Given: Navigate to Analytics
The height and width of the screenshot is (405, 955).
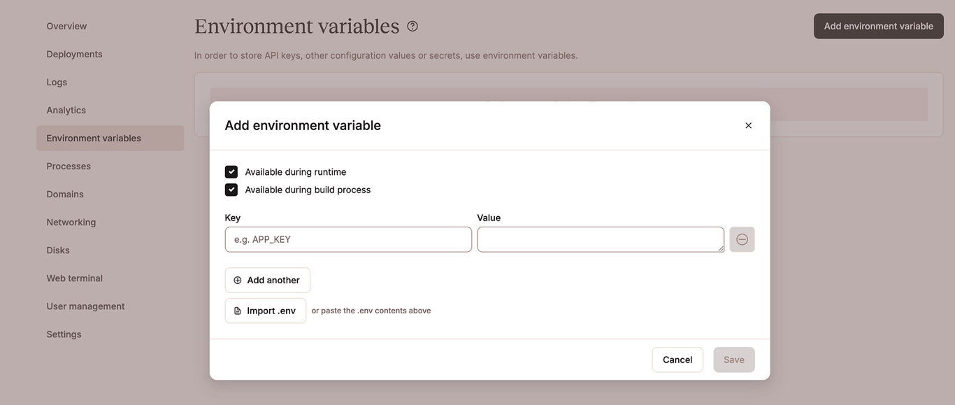Looking at the screenshot, I should click(66, 111).
